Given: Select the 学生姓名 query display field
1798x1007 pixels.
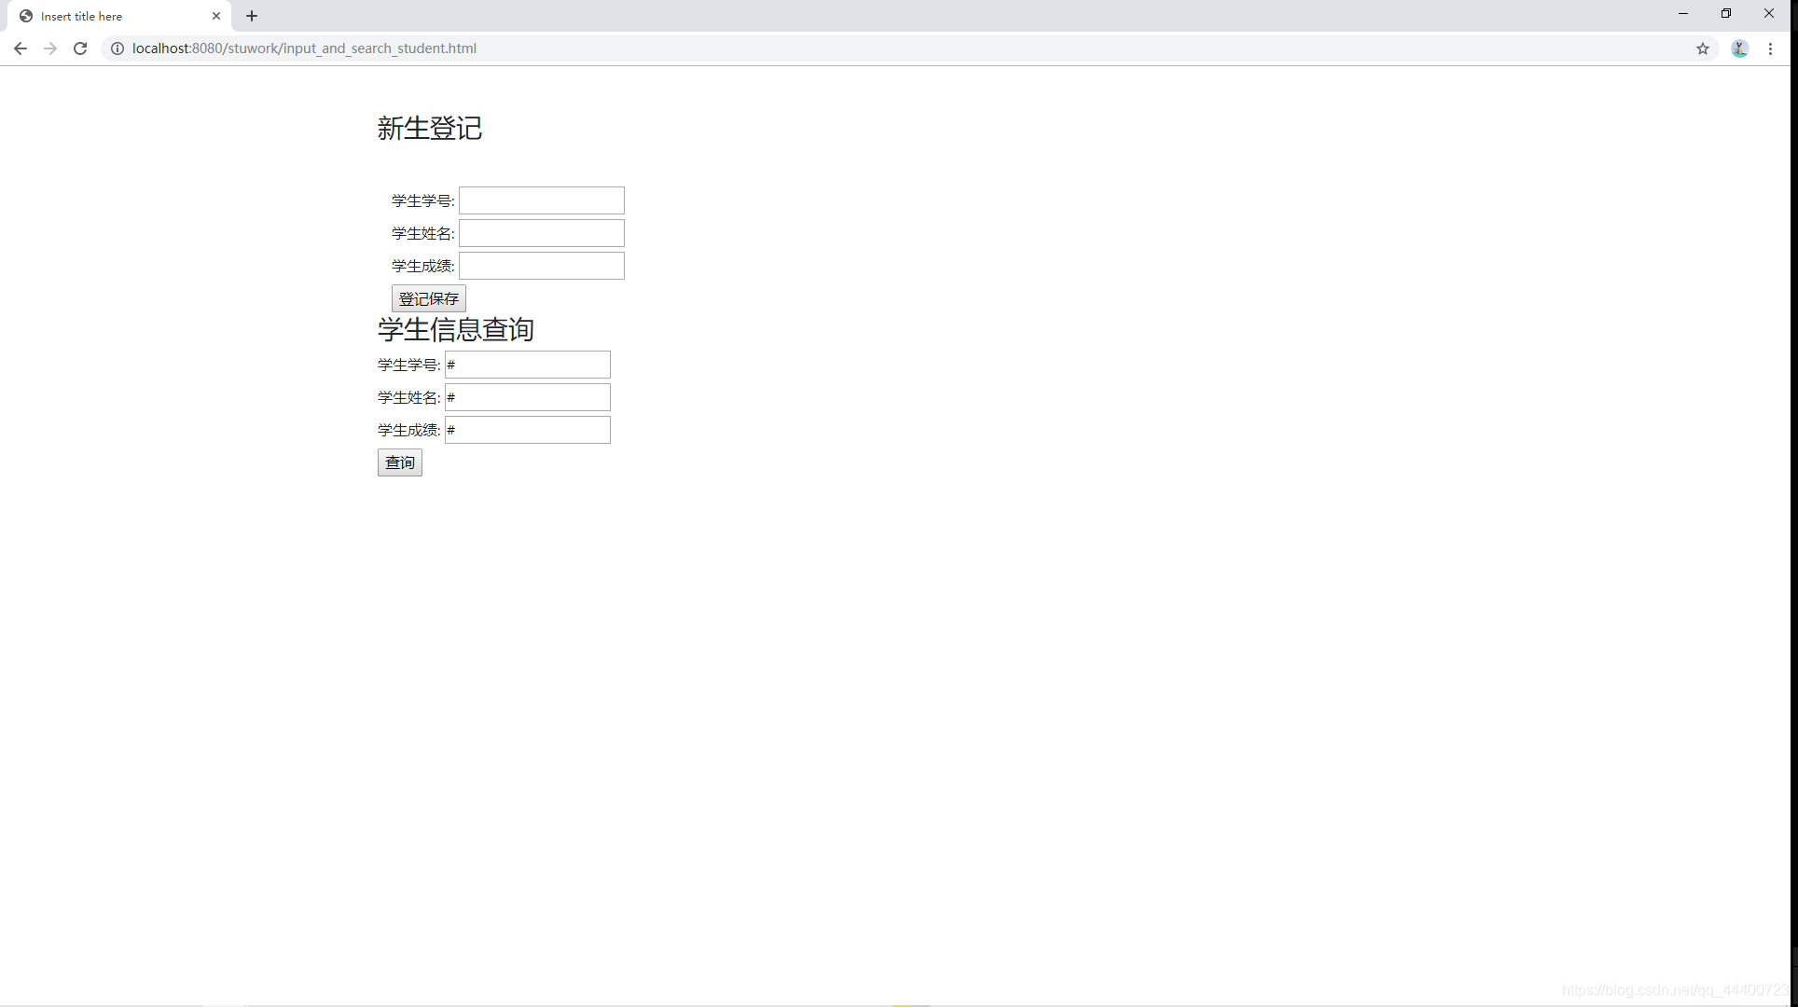Looking at the screenshot, I should pyautogui.click(x=527, y=396).
